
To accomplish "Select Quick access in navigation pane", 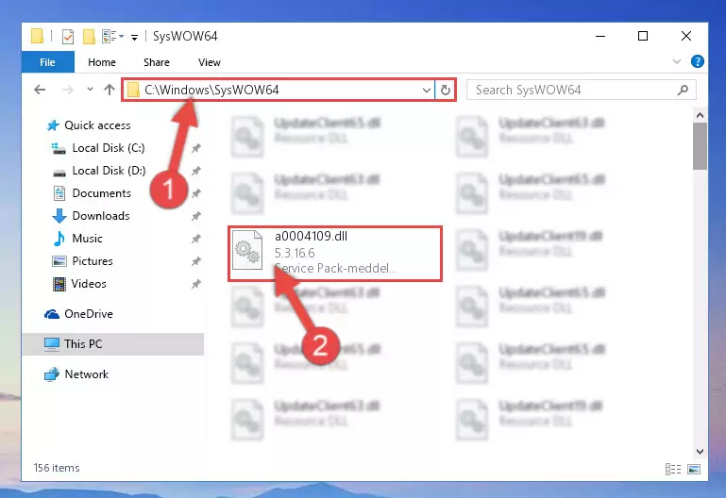I will coord(97,125).
